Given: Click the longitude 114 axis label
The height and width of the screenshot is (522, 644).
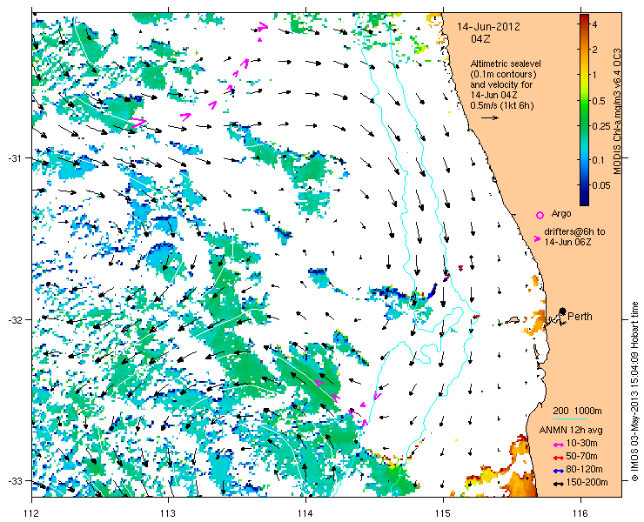Looking at the screenshot, I should pos(306,513).
